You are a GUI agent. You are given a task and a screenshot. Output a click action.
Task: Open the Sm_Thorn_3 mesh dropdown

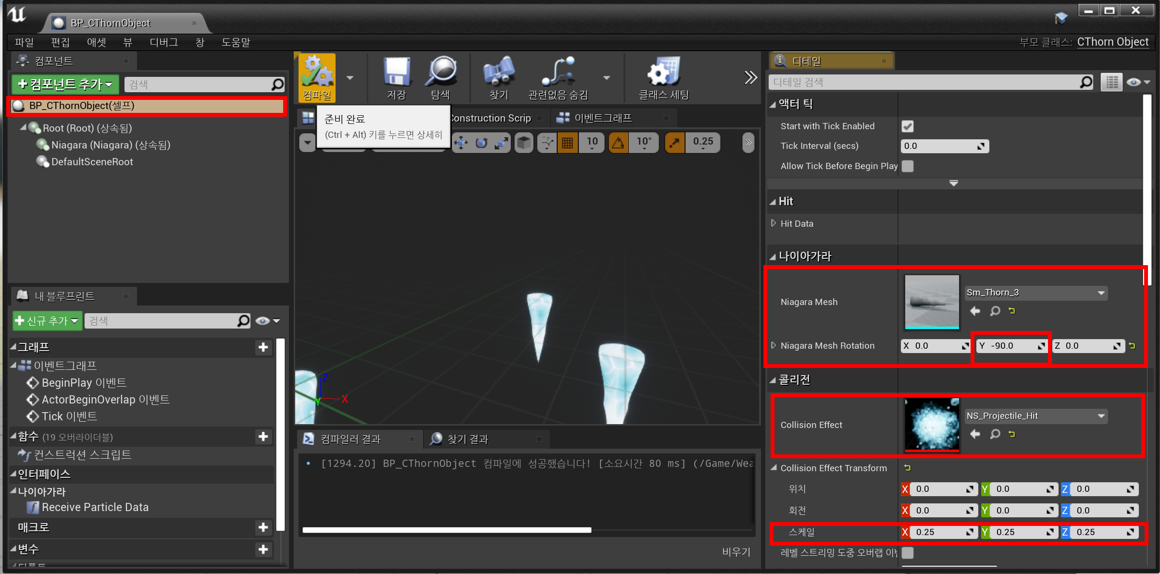[x=1036, y=293]
